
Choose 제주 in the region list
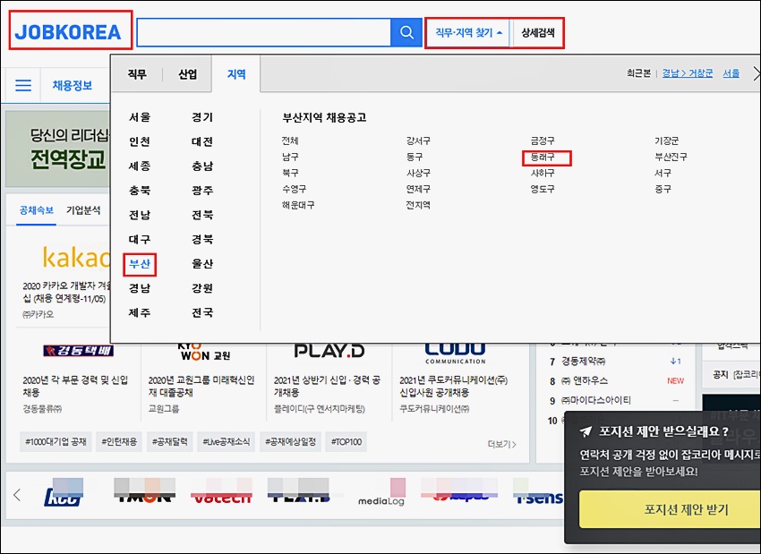pos(140,313)
